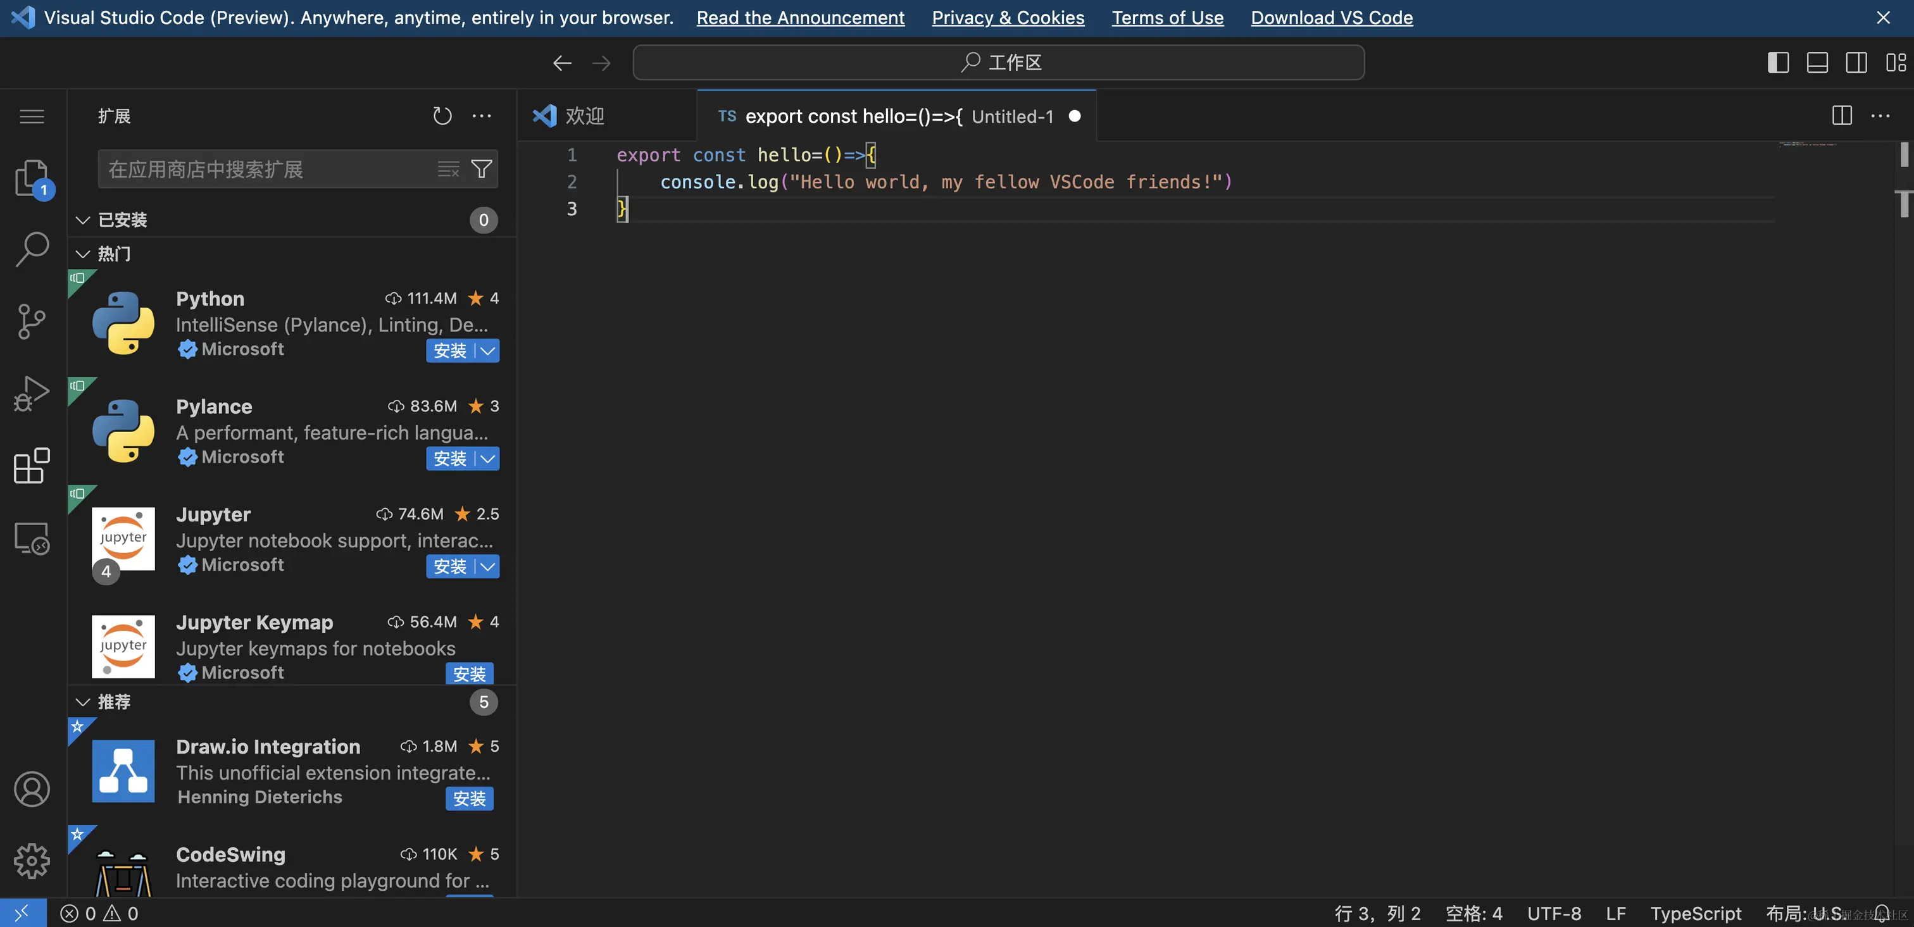The width and height of the screenshot is (1914, 927).
Task: Open the Remote Explorer view
Action: (x=32, y=538)
